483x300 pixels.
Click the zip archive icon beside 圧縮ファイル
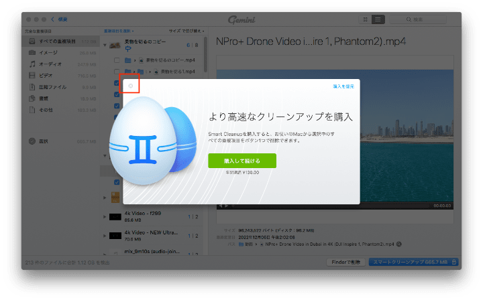[32, 87]
